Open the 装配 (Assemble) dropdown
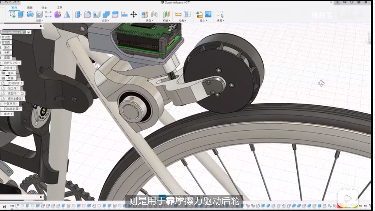375x211 pixels. coord(149,20)
